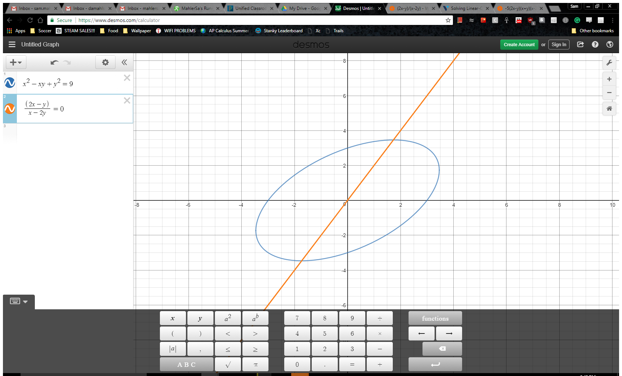This screenshot has height=376, width=622.
Task: Click Create Account button
Action: click(x=519, y=45)
